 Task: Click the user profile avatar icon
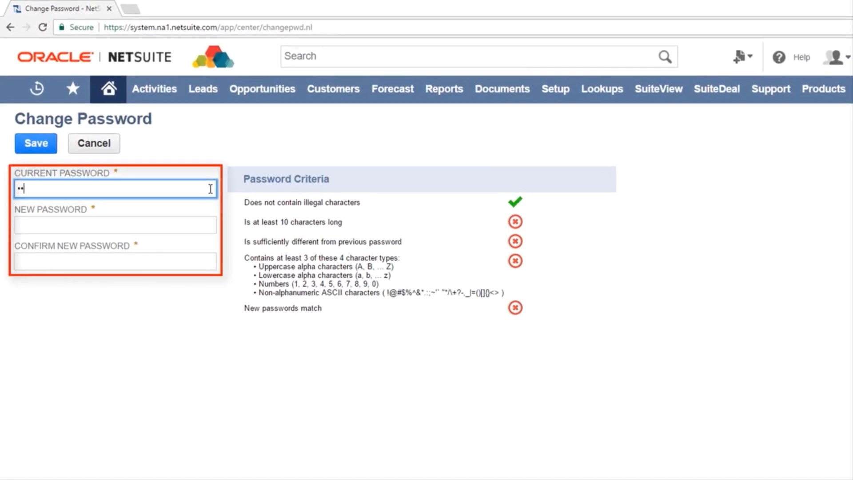coord(834,57)
